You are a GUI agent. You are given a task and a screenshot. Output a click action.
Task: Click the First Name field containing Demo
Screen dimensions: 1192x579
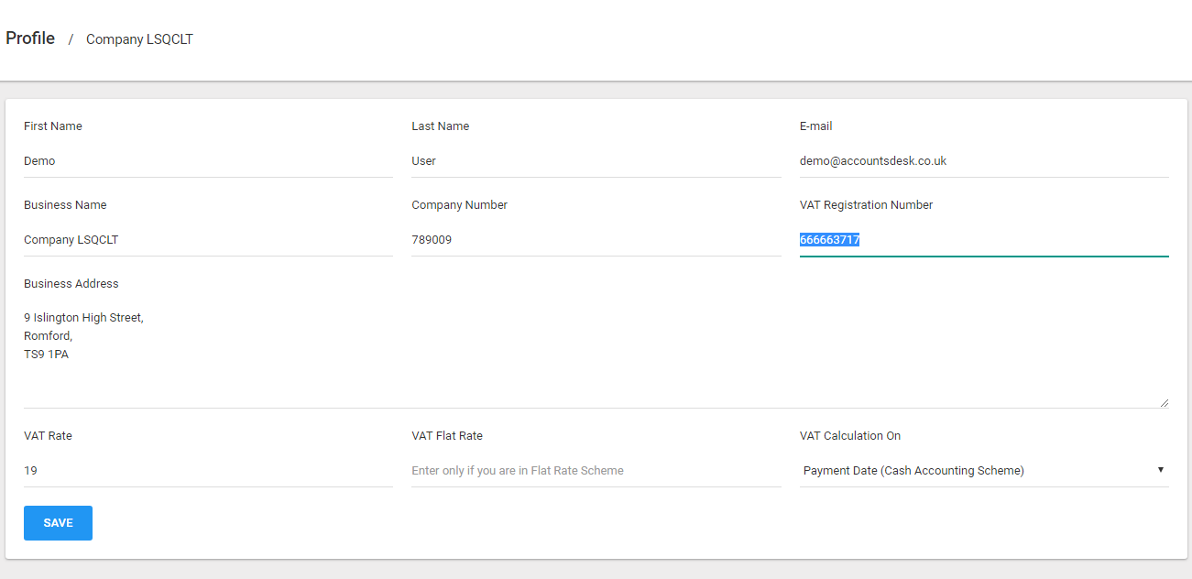(208, 161)
